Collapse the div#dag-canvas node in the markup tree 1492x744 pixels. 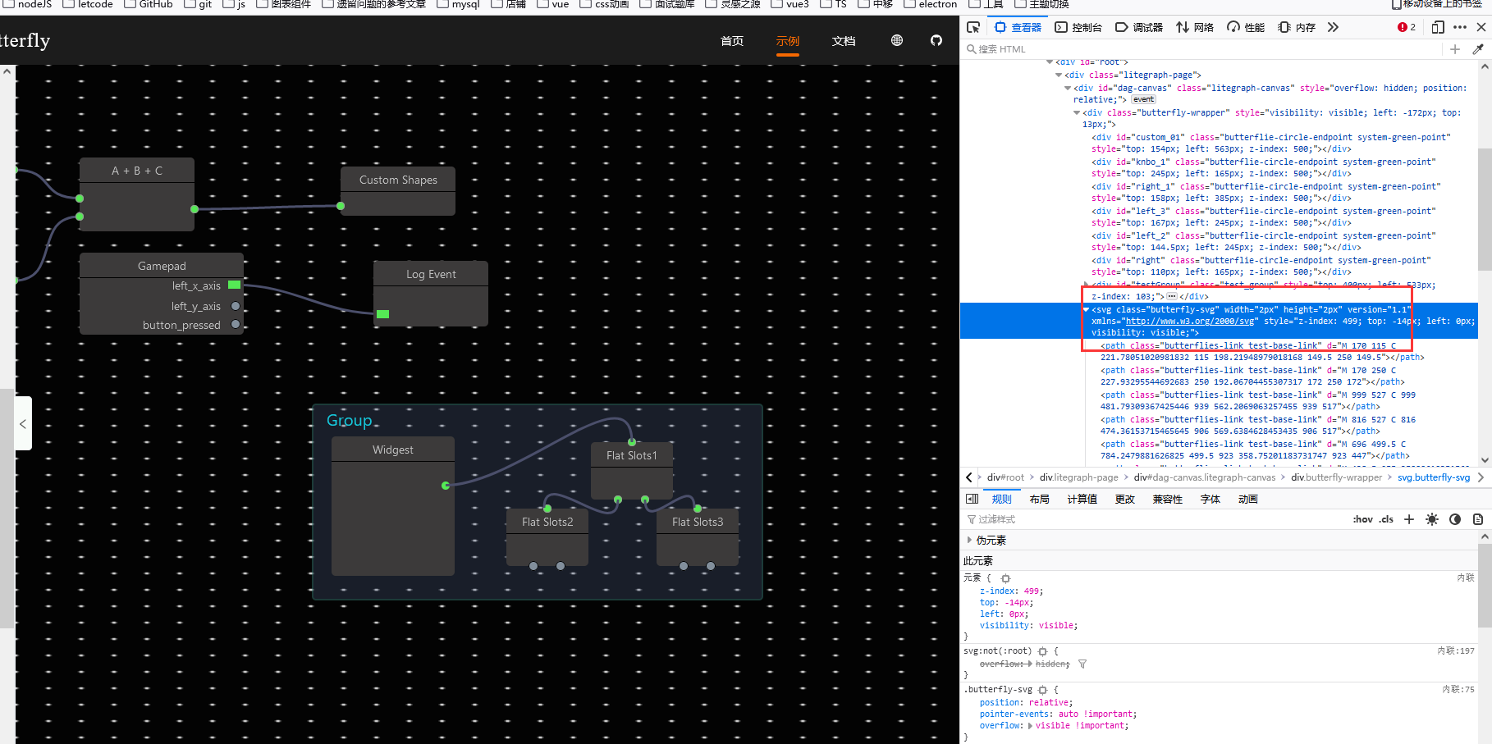[x=1067, y=88]
